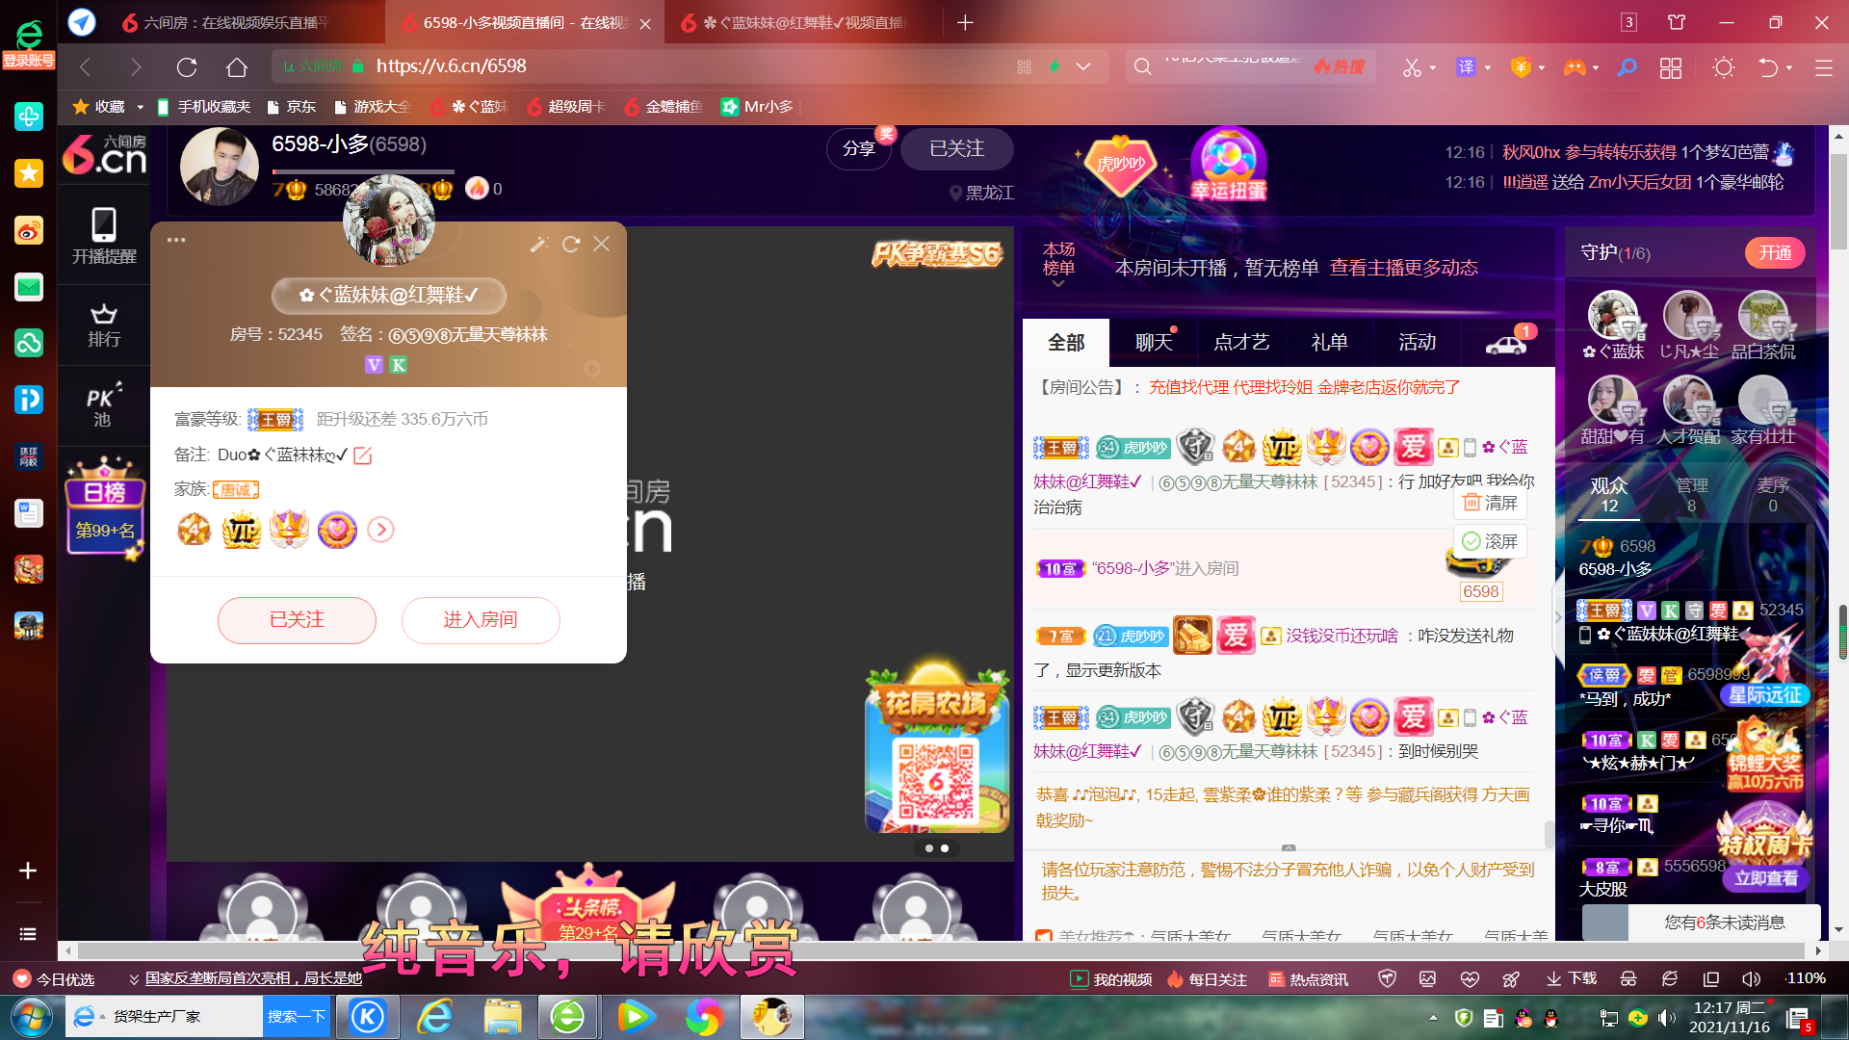Open the undo button dropdown arrow
This screenshot has width=1849, height=1040.
pos(1789,68)
